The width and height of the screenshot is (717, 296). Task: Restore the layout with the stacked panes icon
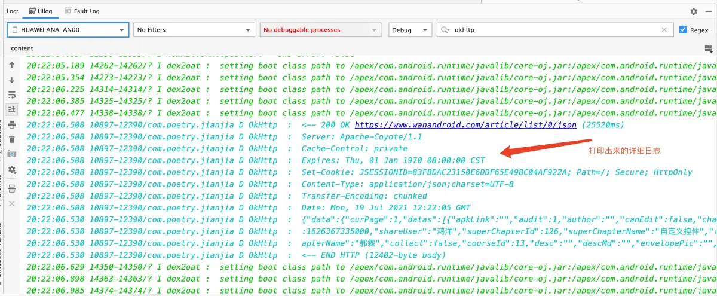[11, 189]
